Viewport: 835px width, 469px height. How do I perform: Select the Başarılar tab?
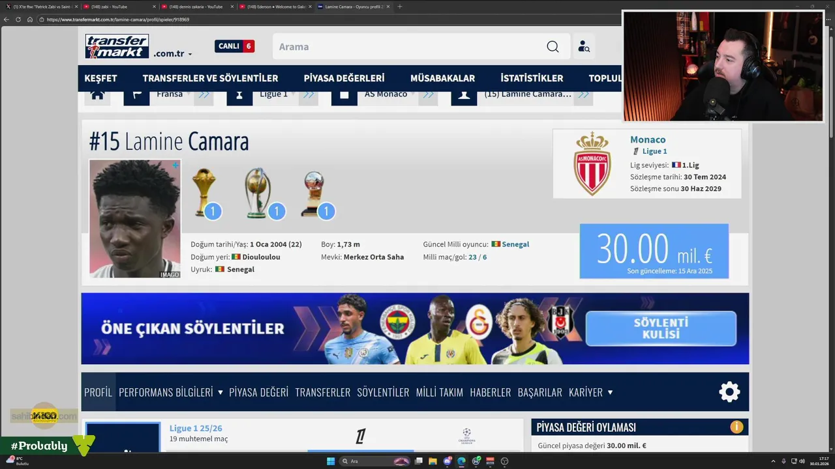(x=539, y=392)
